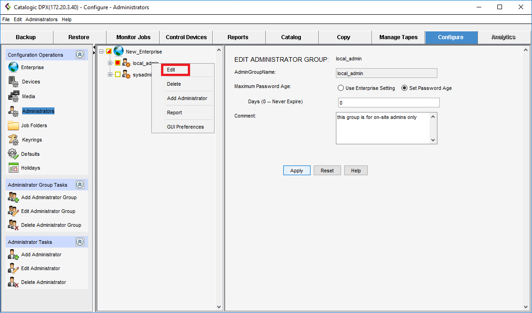Open Defaults using the gear icon
532x313 pixels.
pyautogui.click(x=13, y=154)
